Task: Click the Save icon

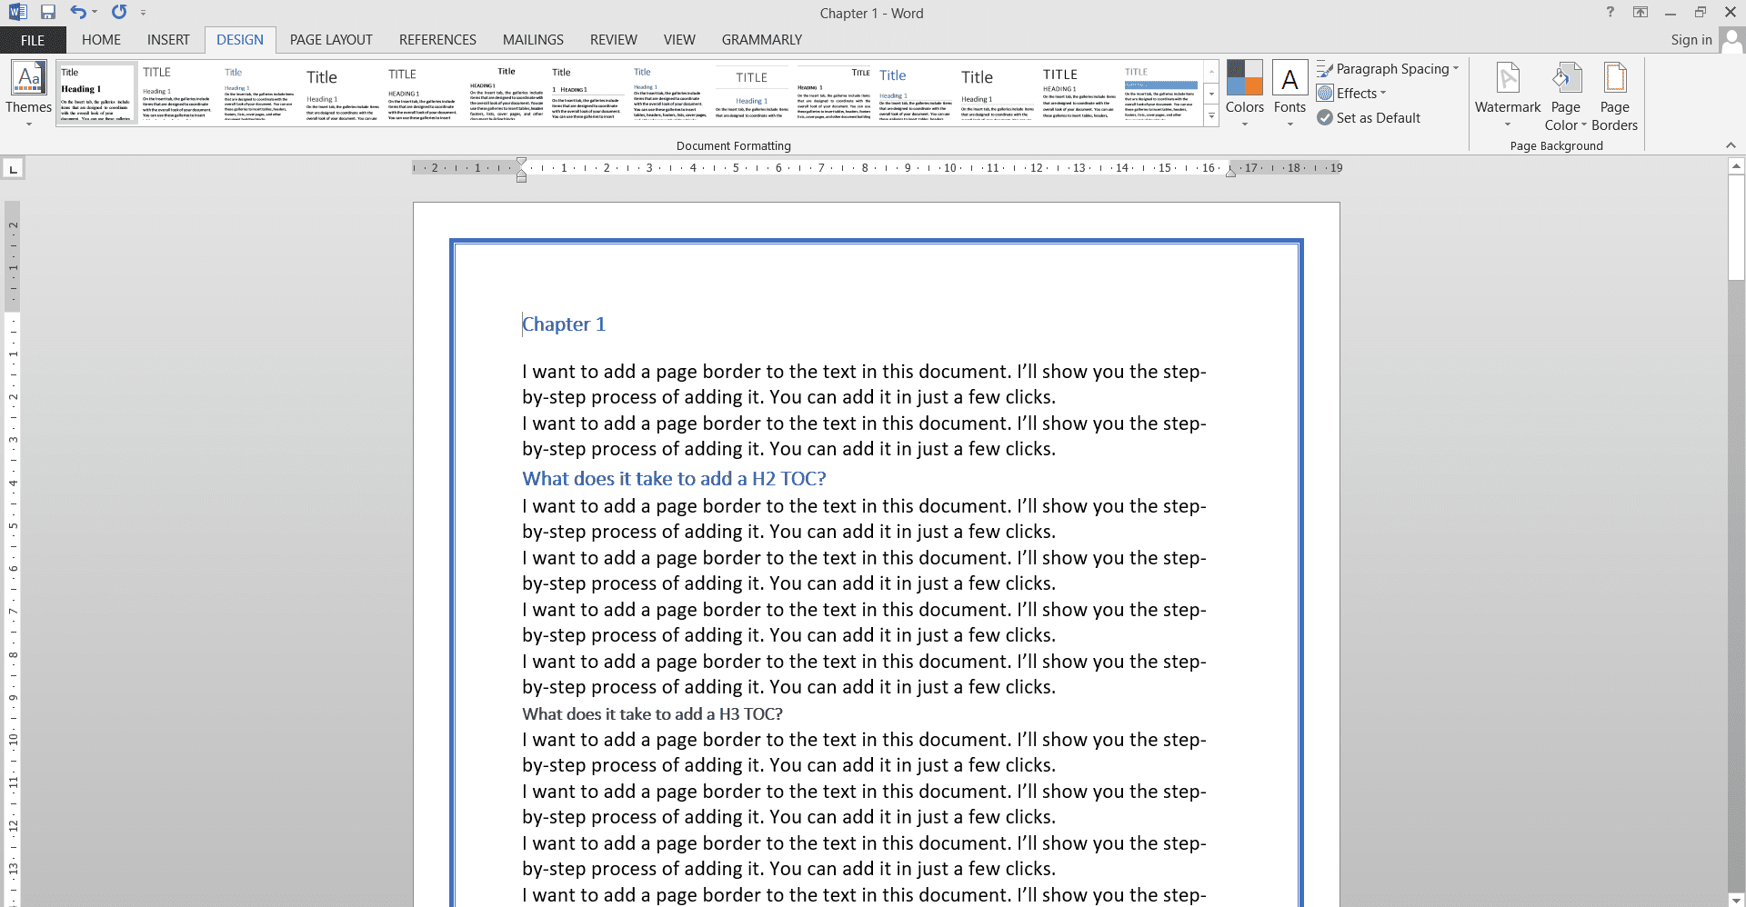Action: click(48, 12)
